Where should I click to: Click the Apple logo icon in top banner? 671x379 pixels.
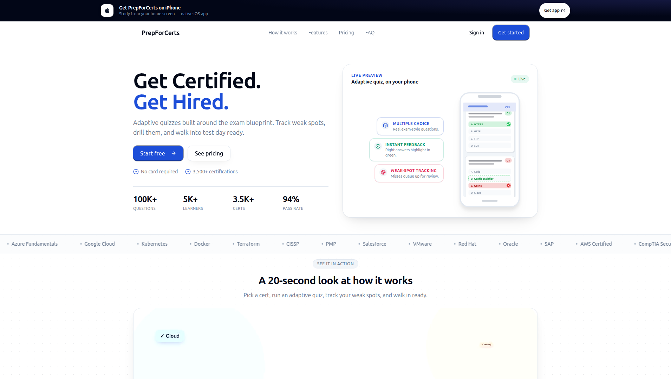[107, 11]
